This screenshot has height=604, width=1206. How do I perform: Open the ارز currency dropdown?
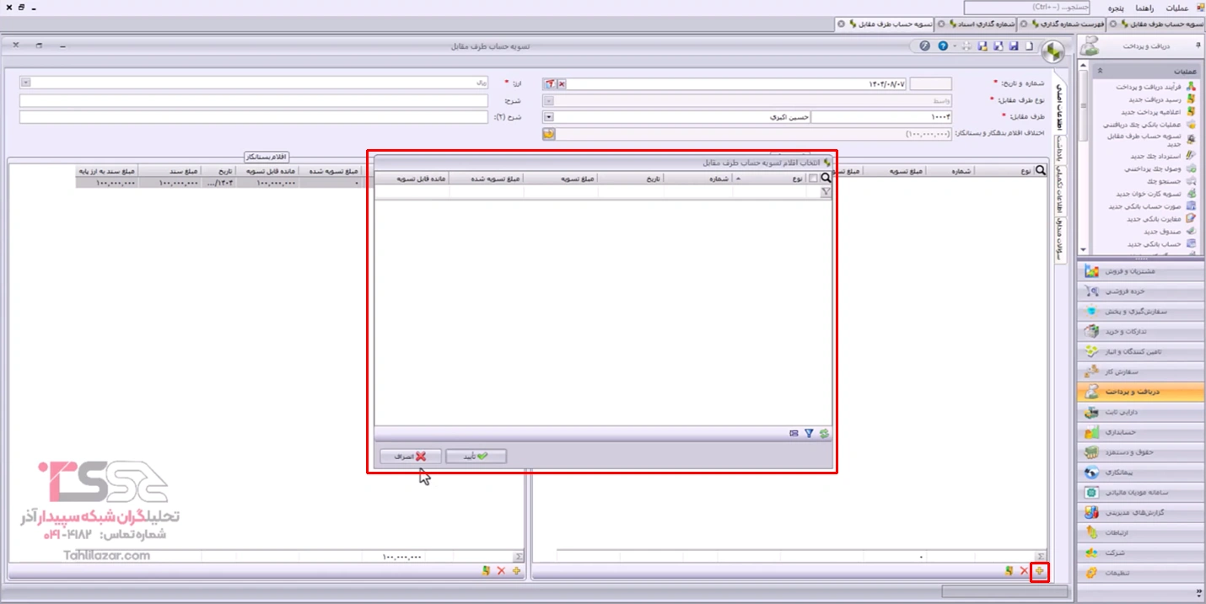pyautogui.click(x=25, y=83)
